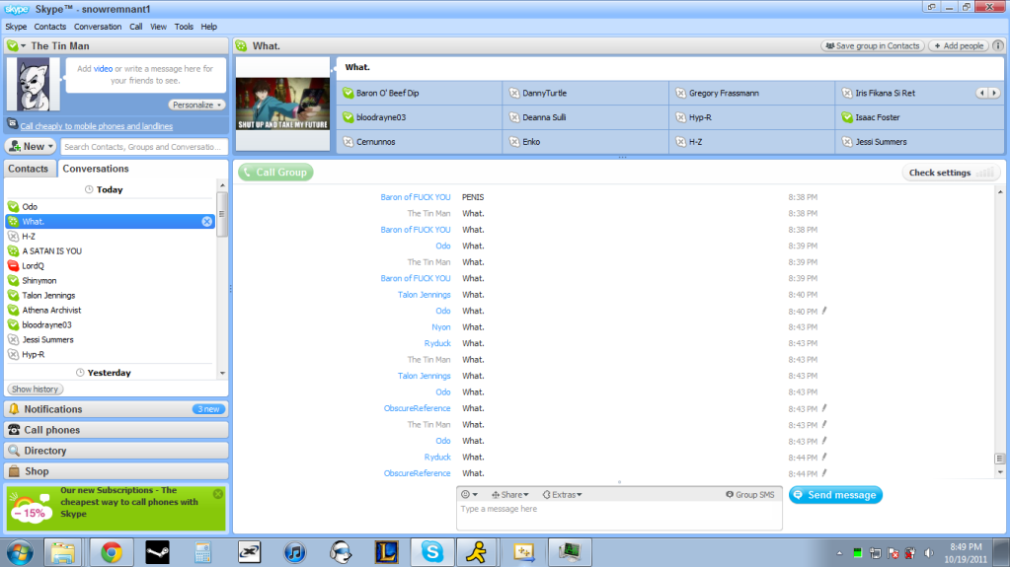Screen dimensions: 1010x567
Task: Open the Shop bag icon
Action: [14, 471]
